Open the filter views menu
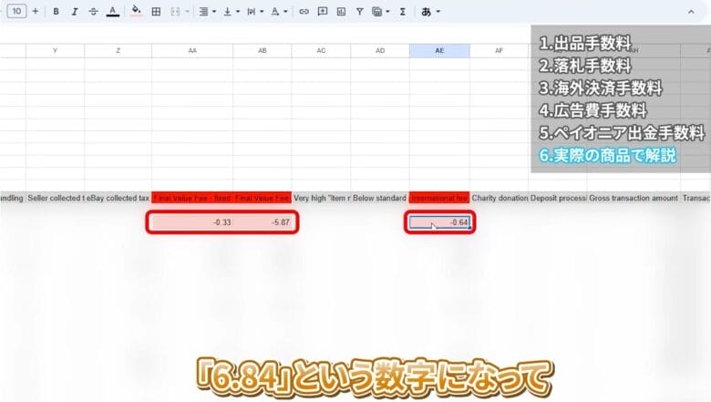The image size is (711, 402). pyautogui.click(x=381, y=12)
